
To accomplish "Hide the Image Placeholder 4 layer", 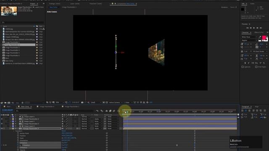I will (x=2, y=129).
